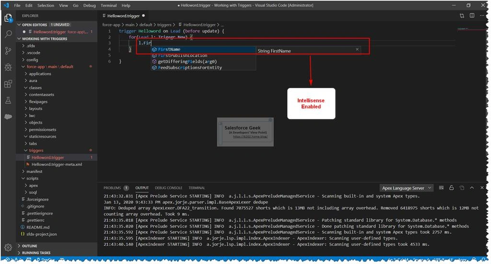Screen dimensions: 491x264
Task: Open the Test beaker view
Action: pyautogui.click(x=8, y=100)
